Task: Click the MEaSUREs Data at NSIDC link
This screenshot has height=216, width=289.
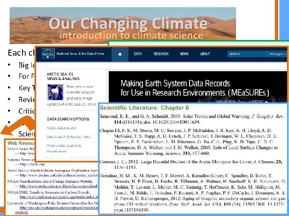Action: click(242, 102)
